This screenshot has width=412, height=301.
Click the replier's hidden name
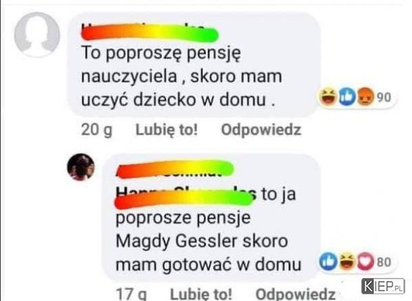pyautogui.click(x=175, y=169)
